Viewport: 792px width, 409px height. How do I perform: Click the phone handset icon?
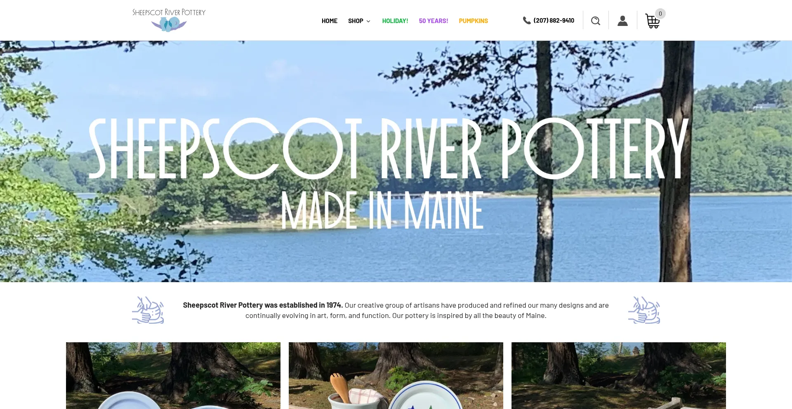point(527,20)
